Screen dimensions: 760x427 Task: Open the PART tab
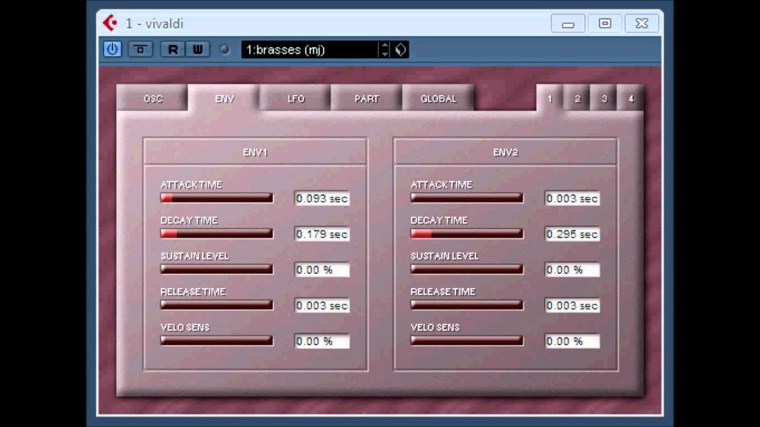[367, 98]
